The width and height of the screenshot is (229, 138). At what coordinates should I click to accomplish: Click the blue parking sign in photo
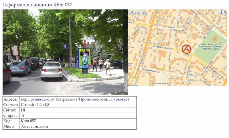[65, 46]
